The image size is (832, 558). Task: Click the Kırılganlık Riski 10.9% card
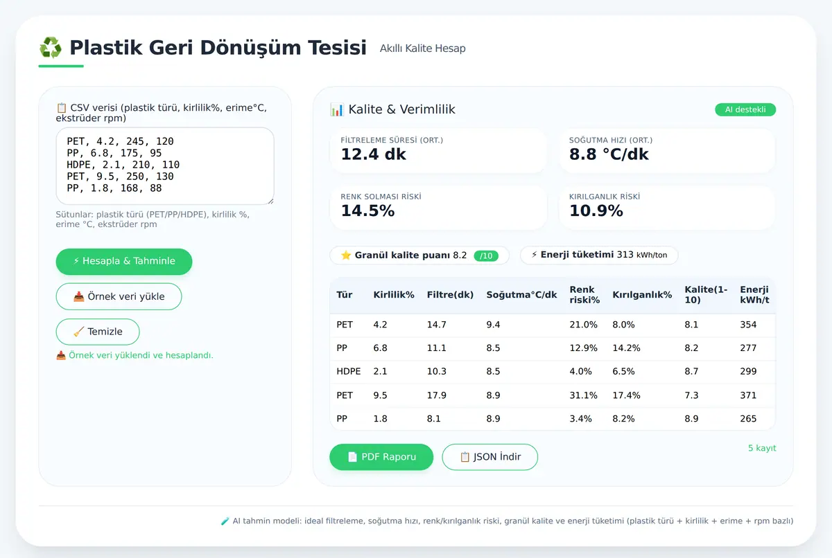[667, 207]
